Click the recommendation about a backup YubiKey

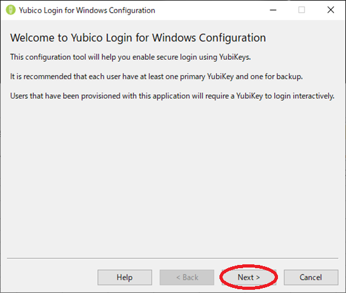(156, 76)
